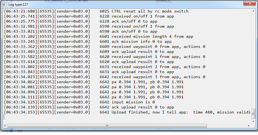
Task: Click the vertical scrollbar up arrow
Action: (253, 11)
